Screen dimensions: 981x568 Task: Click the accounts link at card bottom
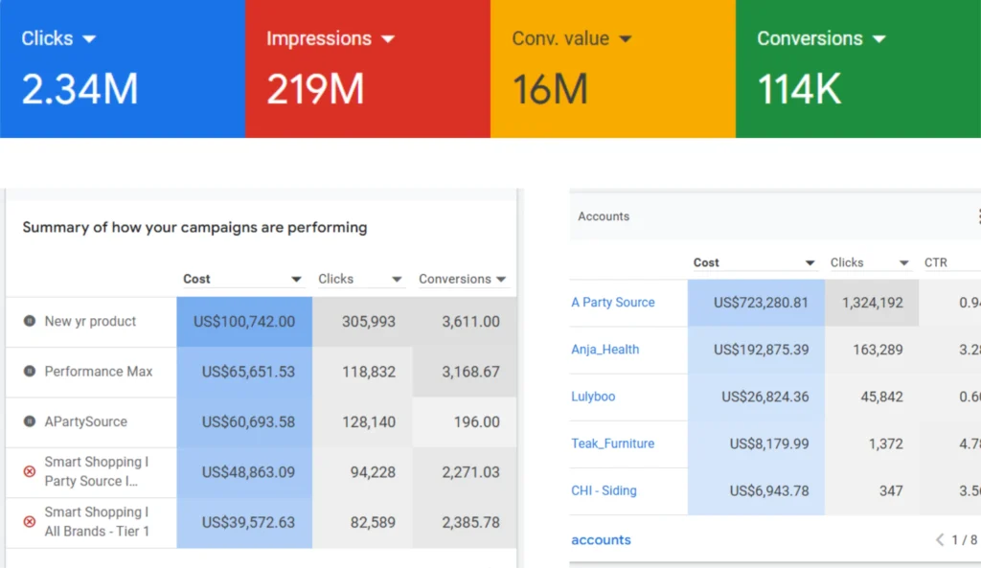(601, 540)
